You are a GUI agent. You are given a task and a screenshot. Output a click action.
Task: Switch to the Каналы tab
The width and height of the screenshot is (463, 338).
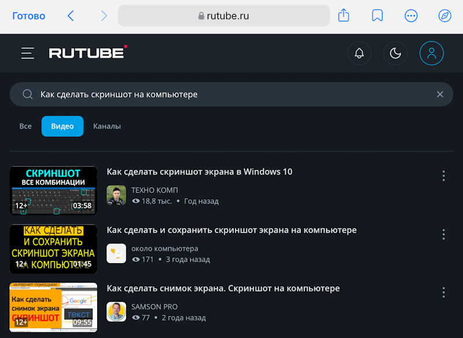pyautogui.click(x=107, y=126)
